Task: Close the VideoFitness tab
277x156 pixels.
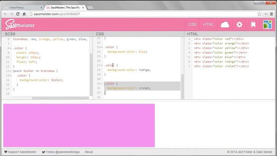Action: coord(42,8)
